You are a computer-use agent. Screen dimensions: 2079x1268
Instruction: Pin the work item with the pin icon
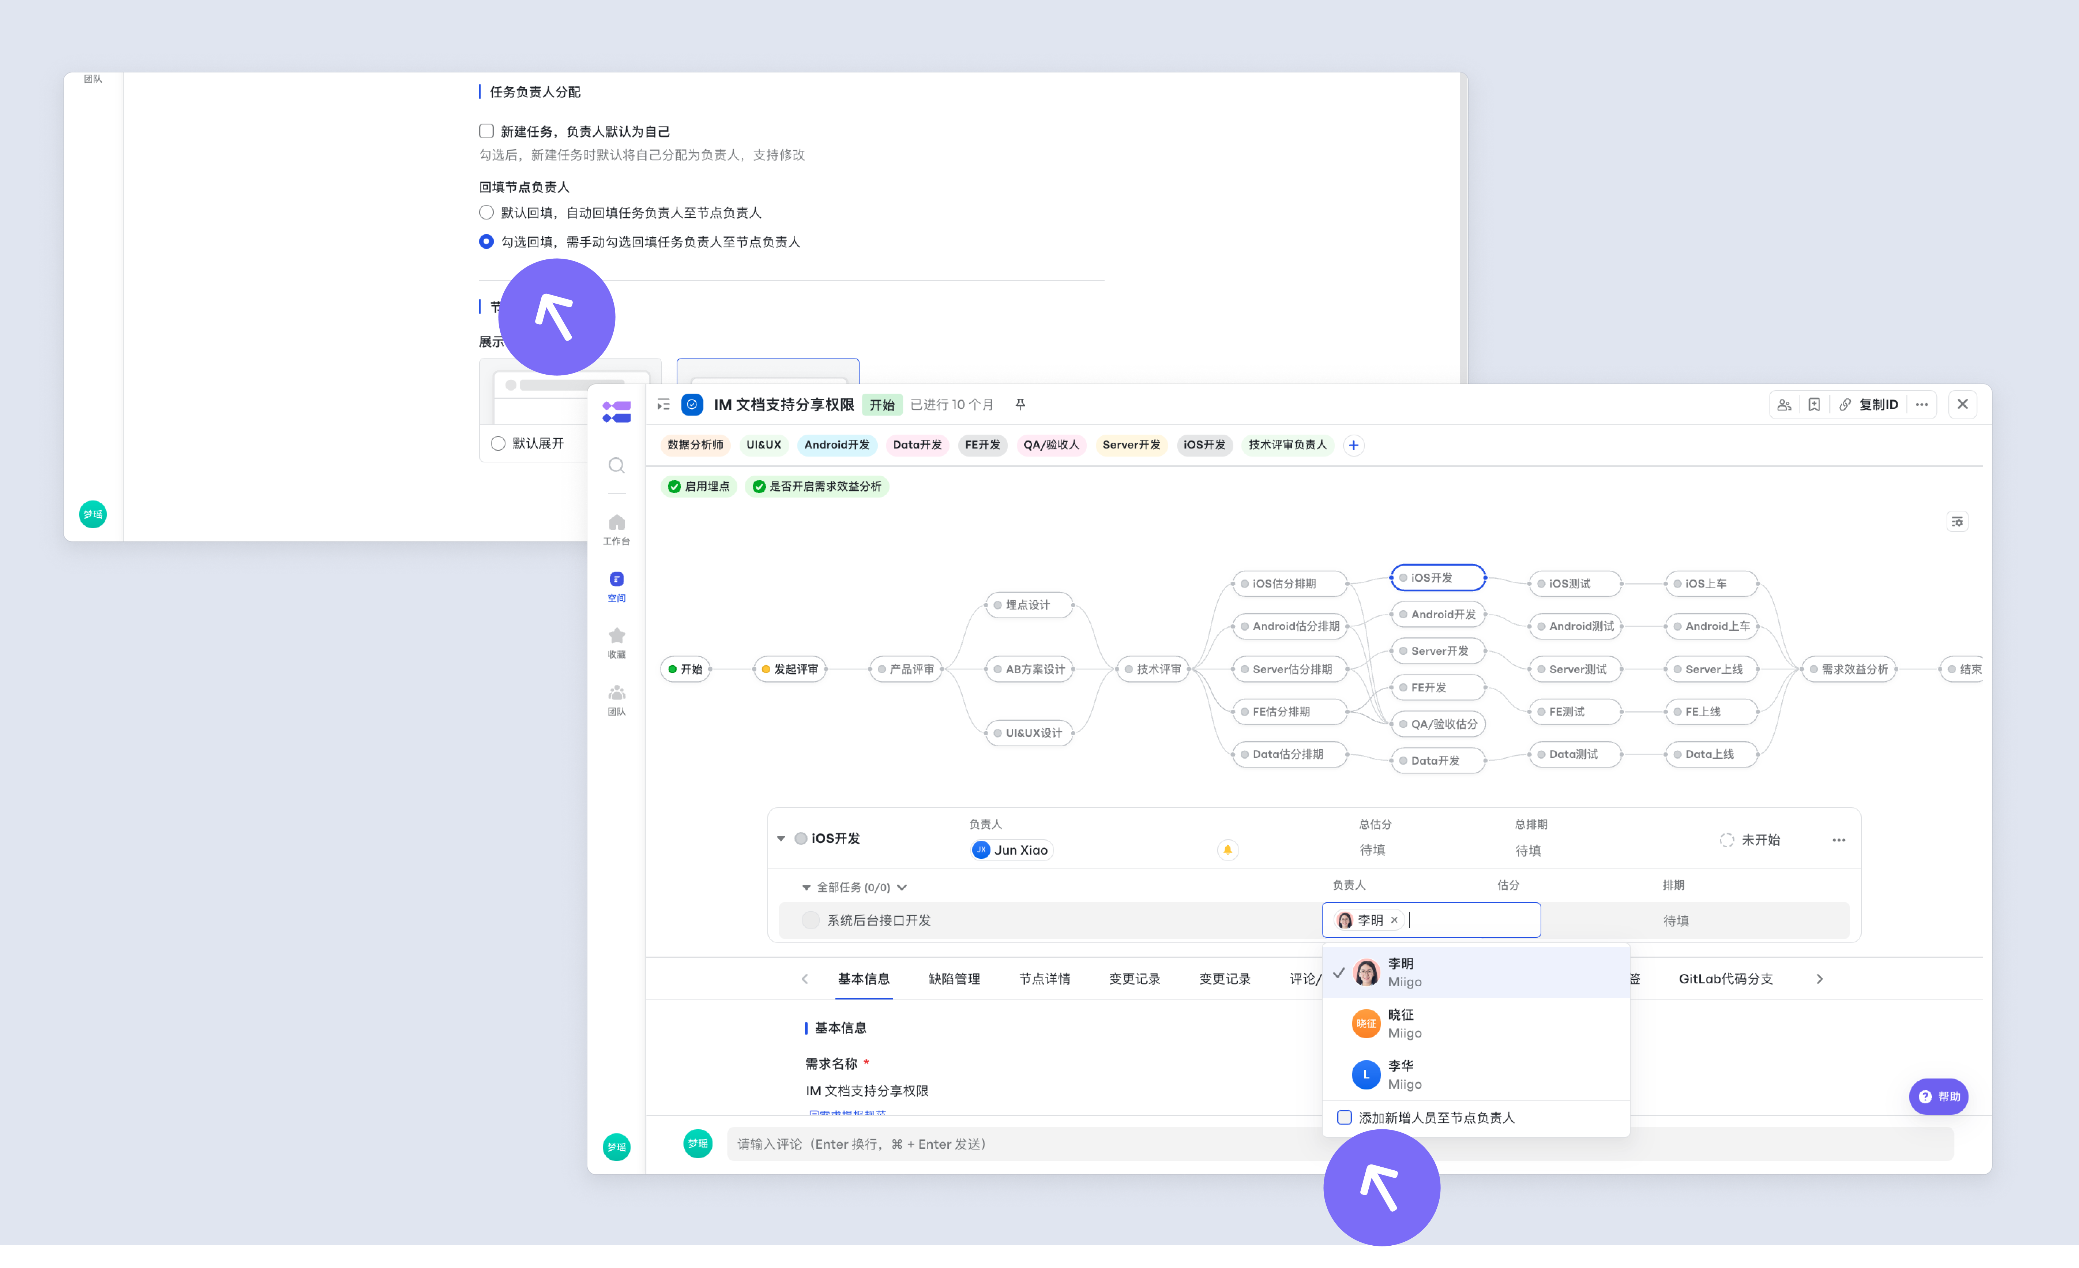tap(1020, 405)
